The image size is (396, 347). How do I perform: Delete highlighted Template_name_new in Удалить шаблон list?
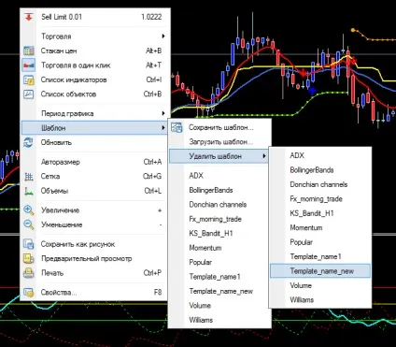(320, 271)
